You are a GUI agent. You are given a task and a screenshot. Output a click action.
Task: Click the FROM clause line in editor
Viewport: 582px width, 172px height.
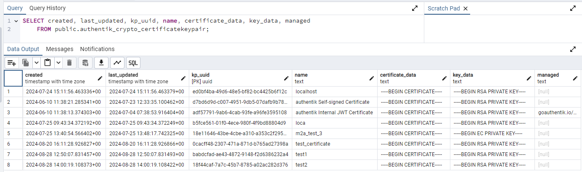[x=123, y=29]
